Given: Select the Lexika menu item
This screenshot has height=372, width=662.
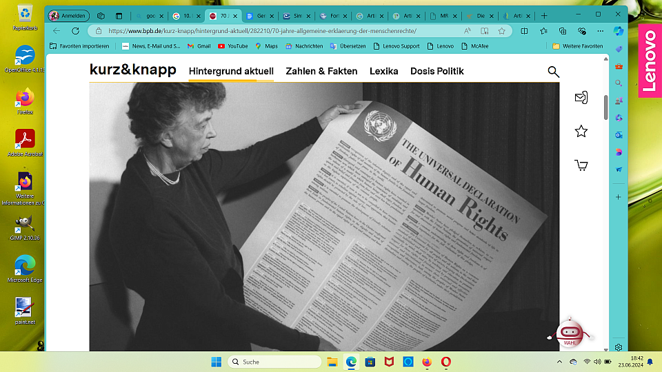Looking at the screenshot, I should point(384,71).
